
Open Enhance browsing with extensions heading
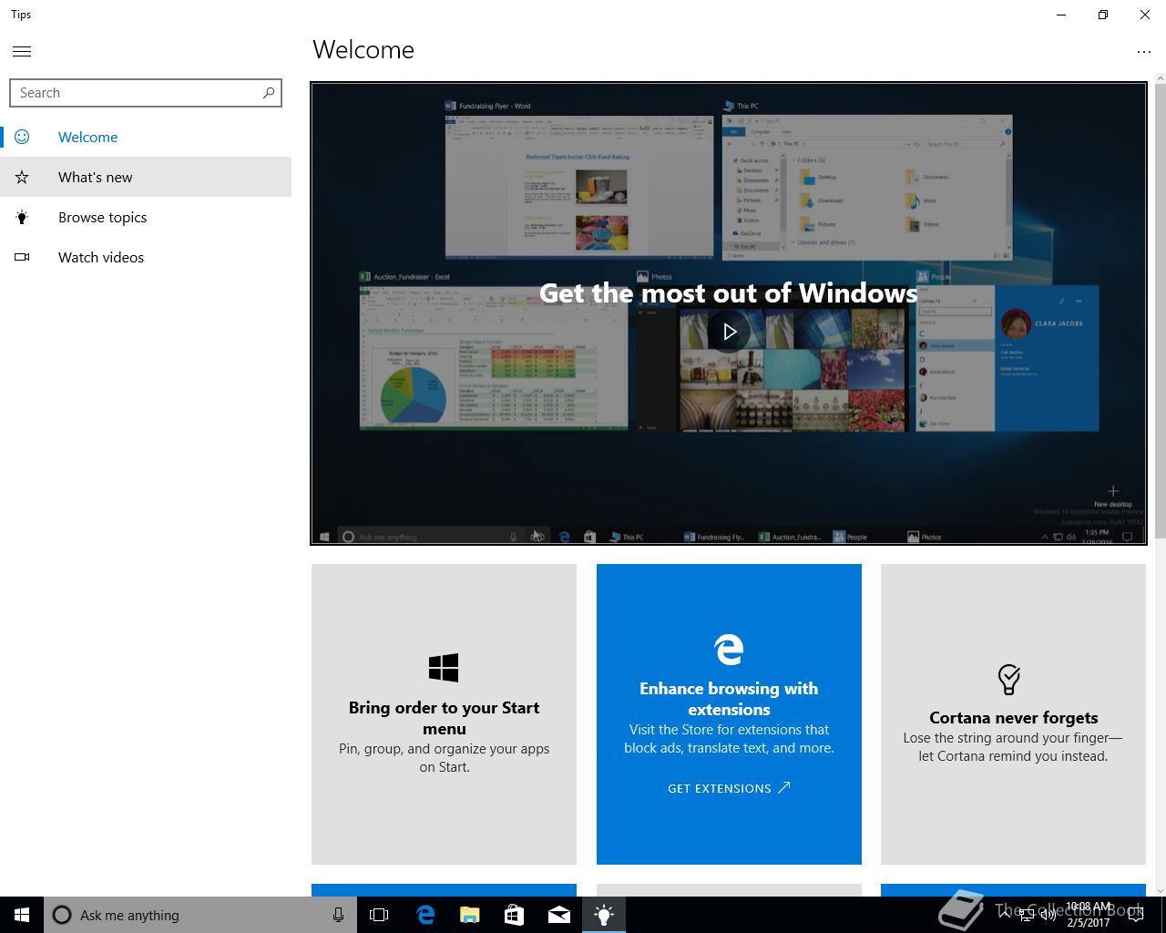click(x=729, y=699)
